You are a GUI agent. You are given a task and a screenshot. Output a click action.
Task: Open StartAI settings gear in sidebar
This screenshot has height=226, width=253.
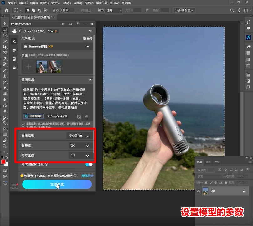tap(14, 68)
